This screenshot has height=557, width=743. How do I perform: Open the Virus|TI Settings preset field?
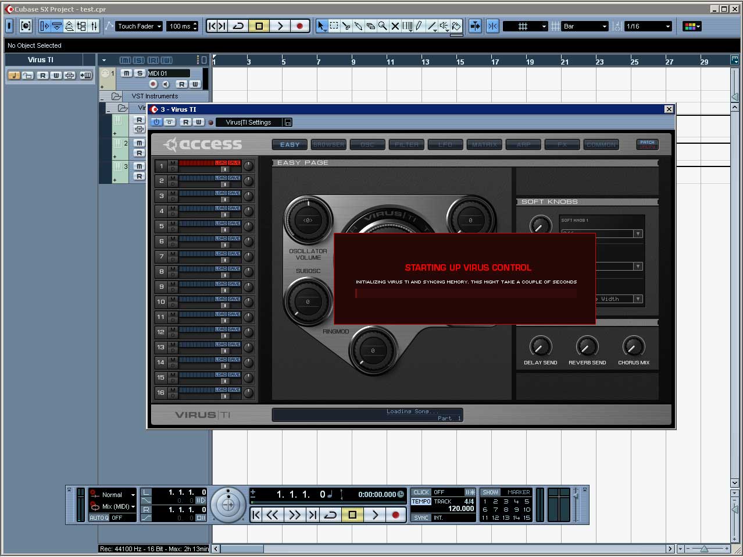[249, 122]
